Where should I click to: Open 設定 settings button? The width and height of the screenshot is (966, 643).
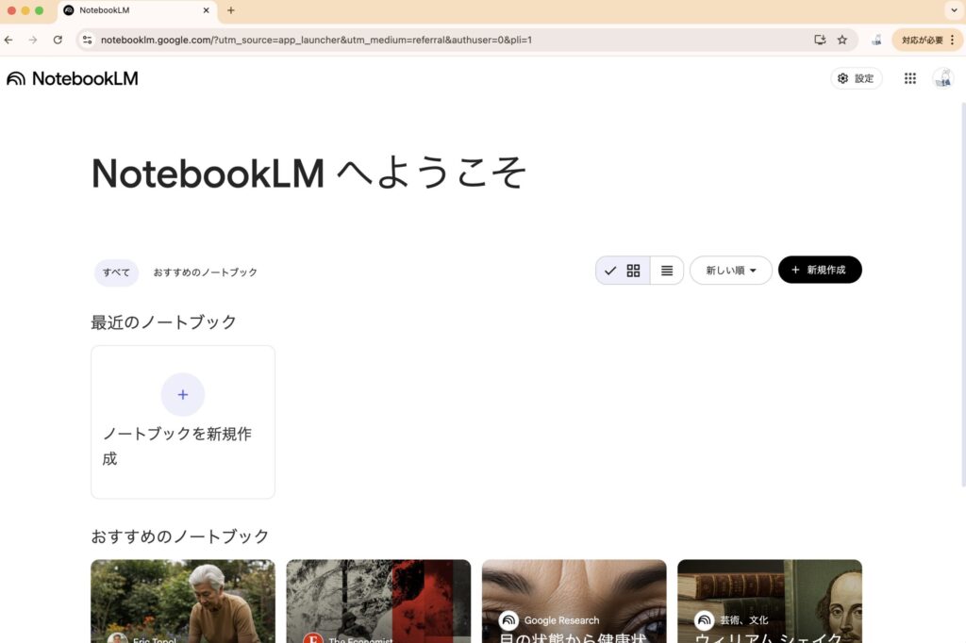point(856,78)
